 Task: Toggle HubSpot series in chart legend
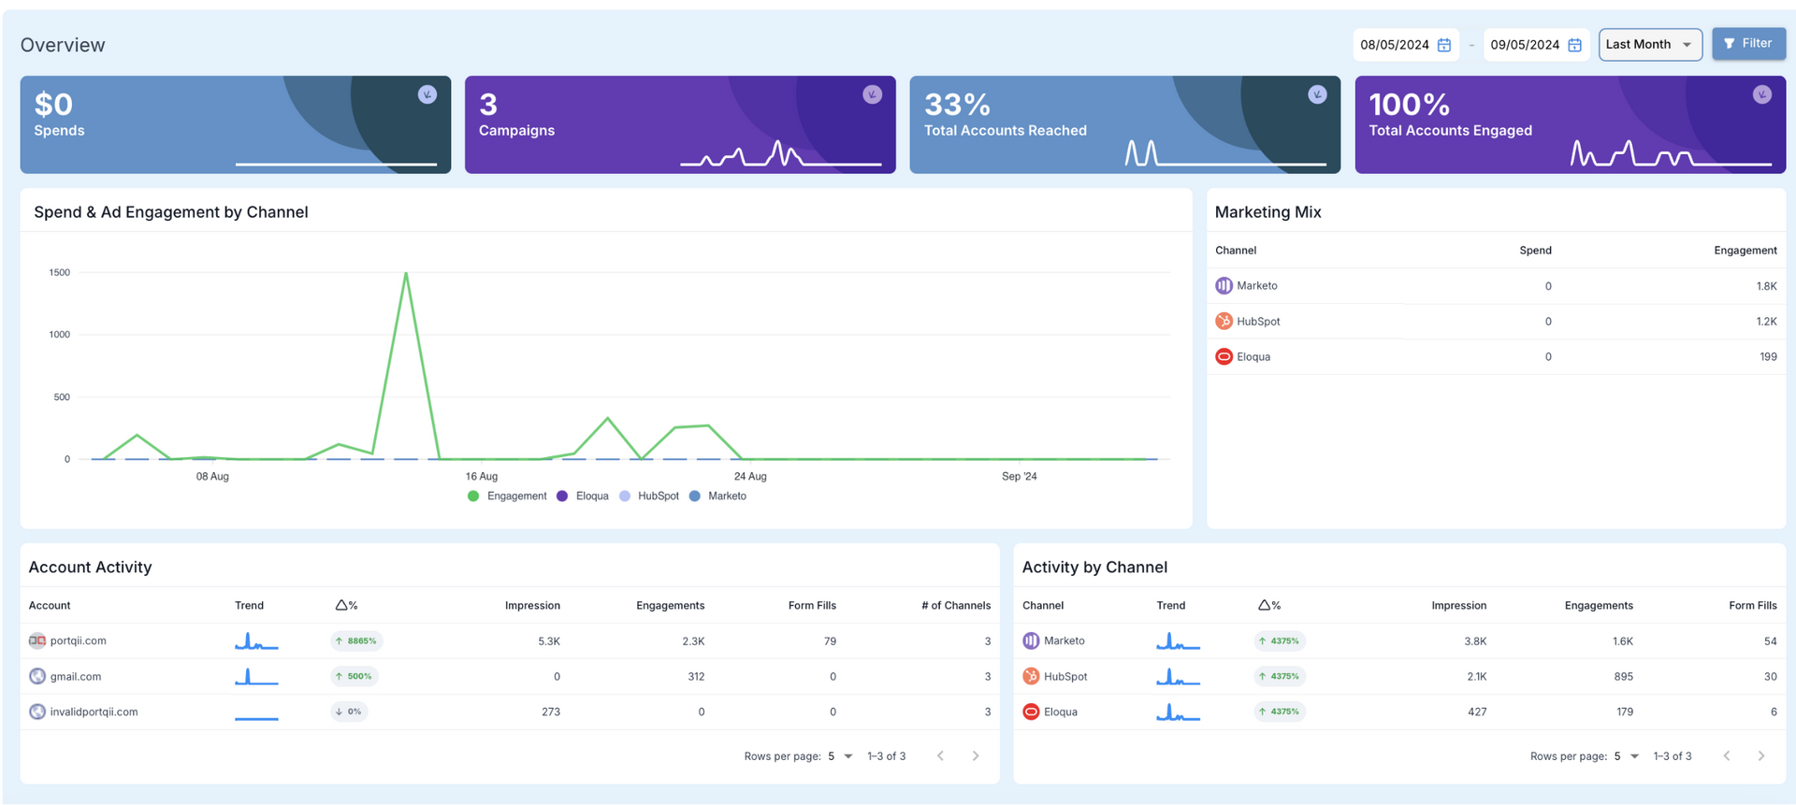649,496
